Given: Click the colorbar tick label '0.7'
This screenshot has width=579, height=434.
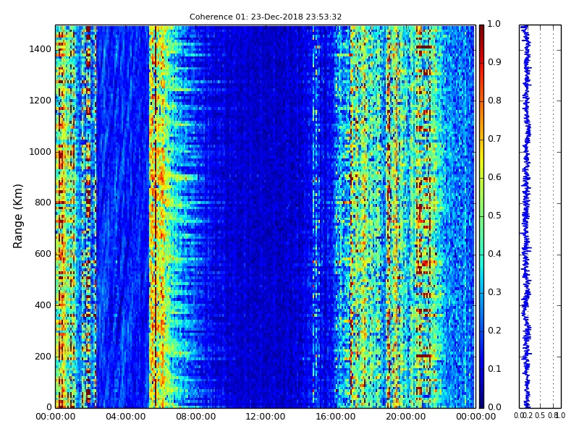Looking at the screenshot, I should pos(494,139).
